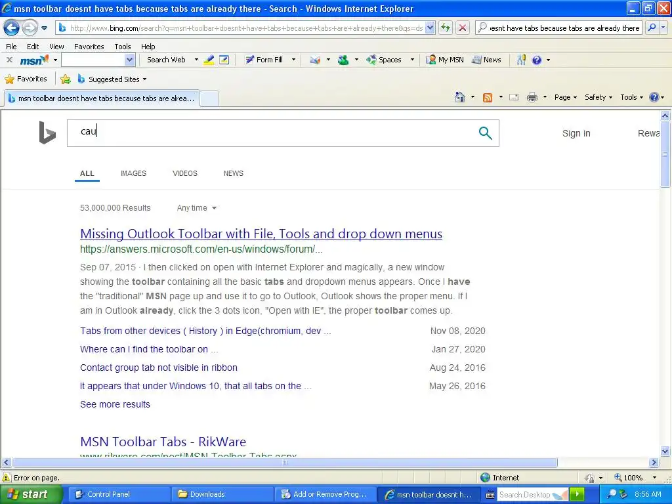Open the Any time filter dropdown

197,208
